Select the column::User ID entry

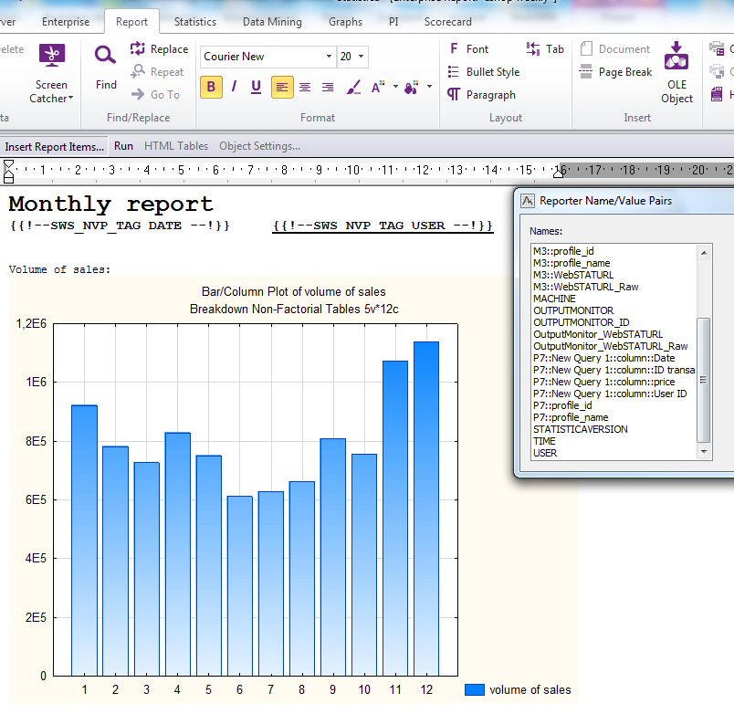tap(610, 394)
